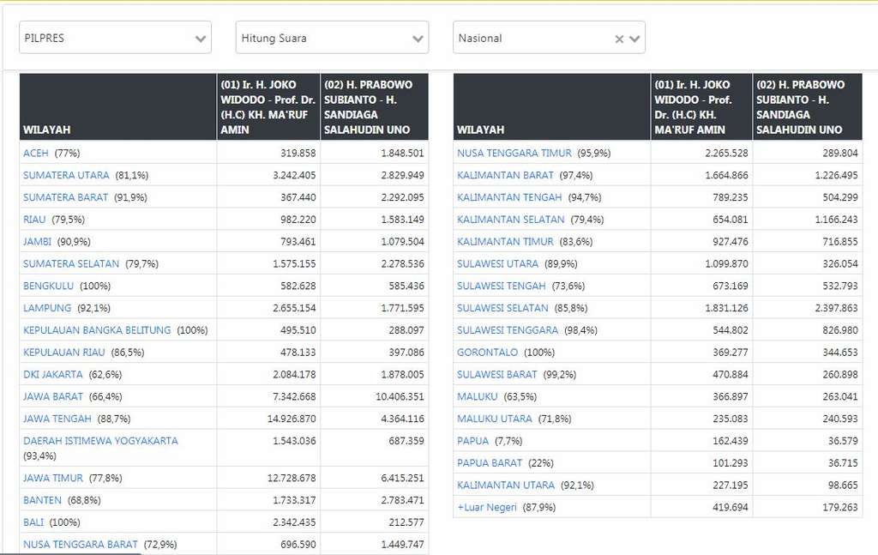Select the SULAWESI SELATAN link
This screenshot has width=878, height=555.
click(x=502, y=308)
